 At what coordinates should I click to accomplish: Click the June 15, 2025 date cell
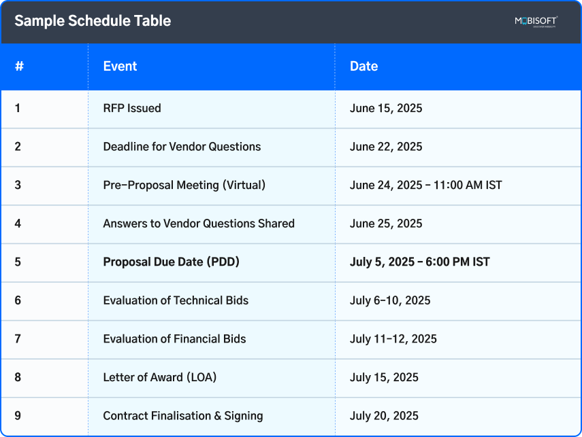[x=386, y=108]
